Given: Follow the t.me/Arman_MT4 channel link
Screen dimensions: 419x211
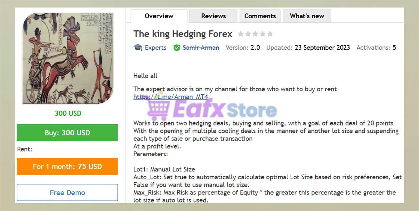Looking at the screenshot, I should 171,97.
